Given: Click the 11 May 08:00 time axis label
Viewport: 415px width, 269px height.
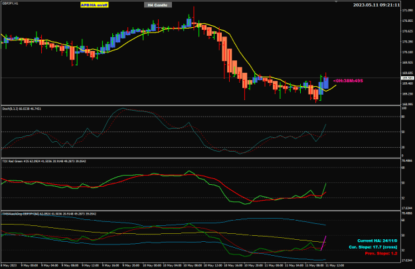Looking at the screenshot, I should tap(313, 265).
